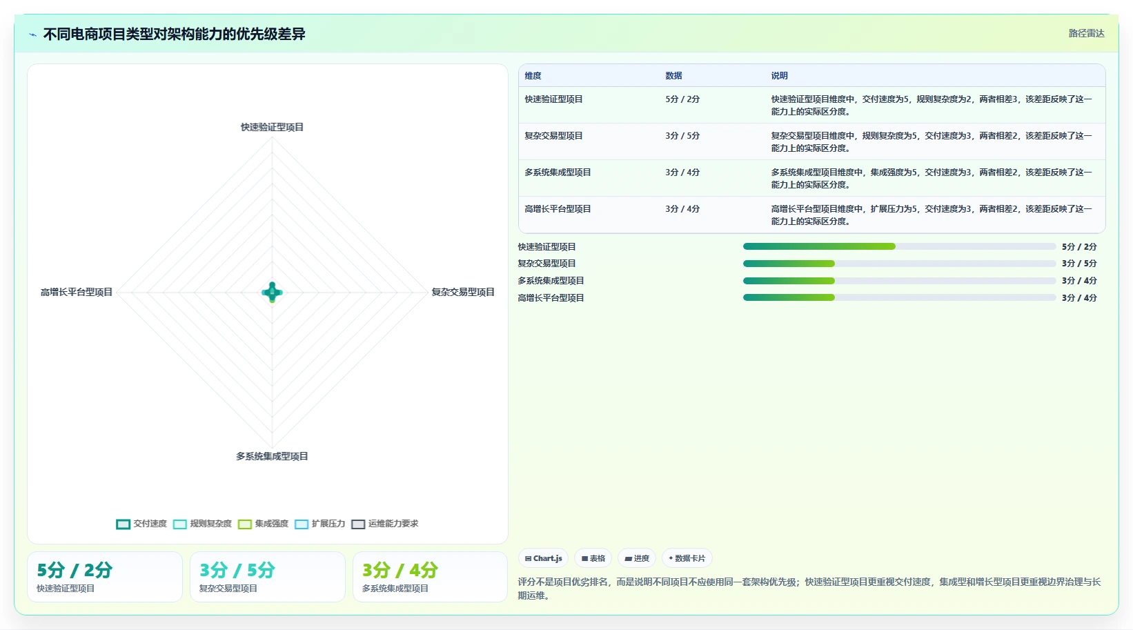Toggle the 扩展压力 legend series

point(319,524)
